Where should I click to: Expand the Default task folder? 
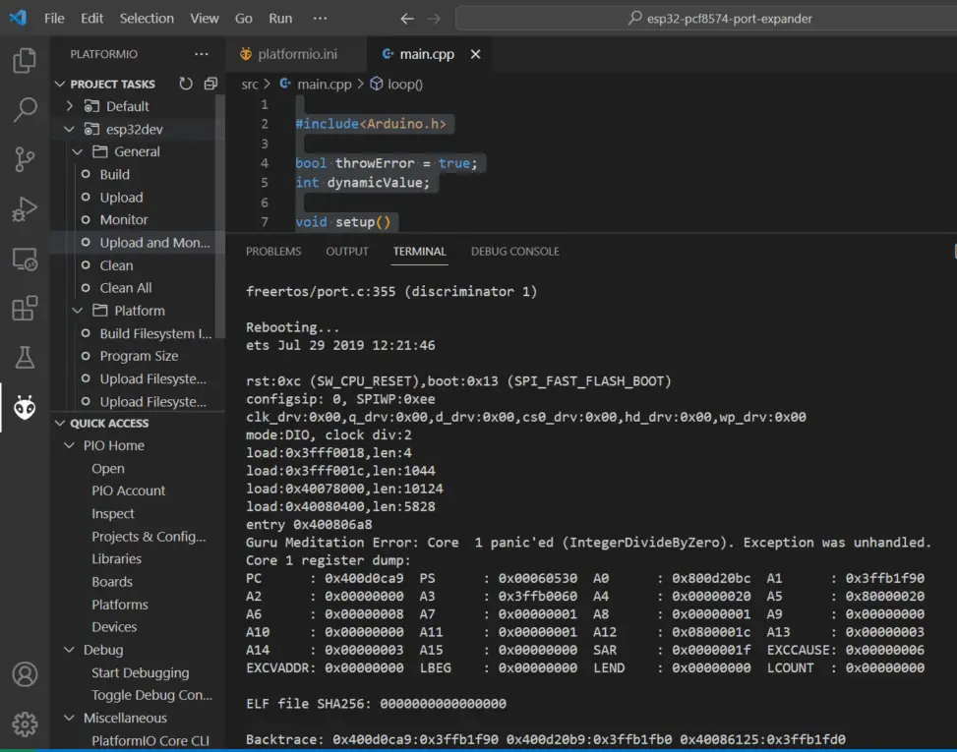click(70, 106)
